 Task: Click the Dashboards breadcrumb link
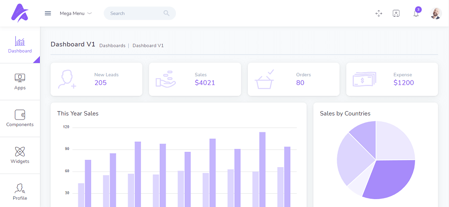point(112,46)
